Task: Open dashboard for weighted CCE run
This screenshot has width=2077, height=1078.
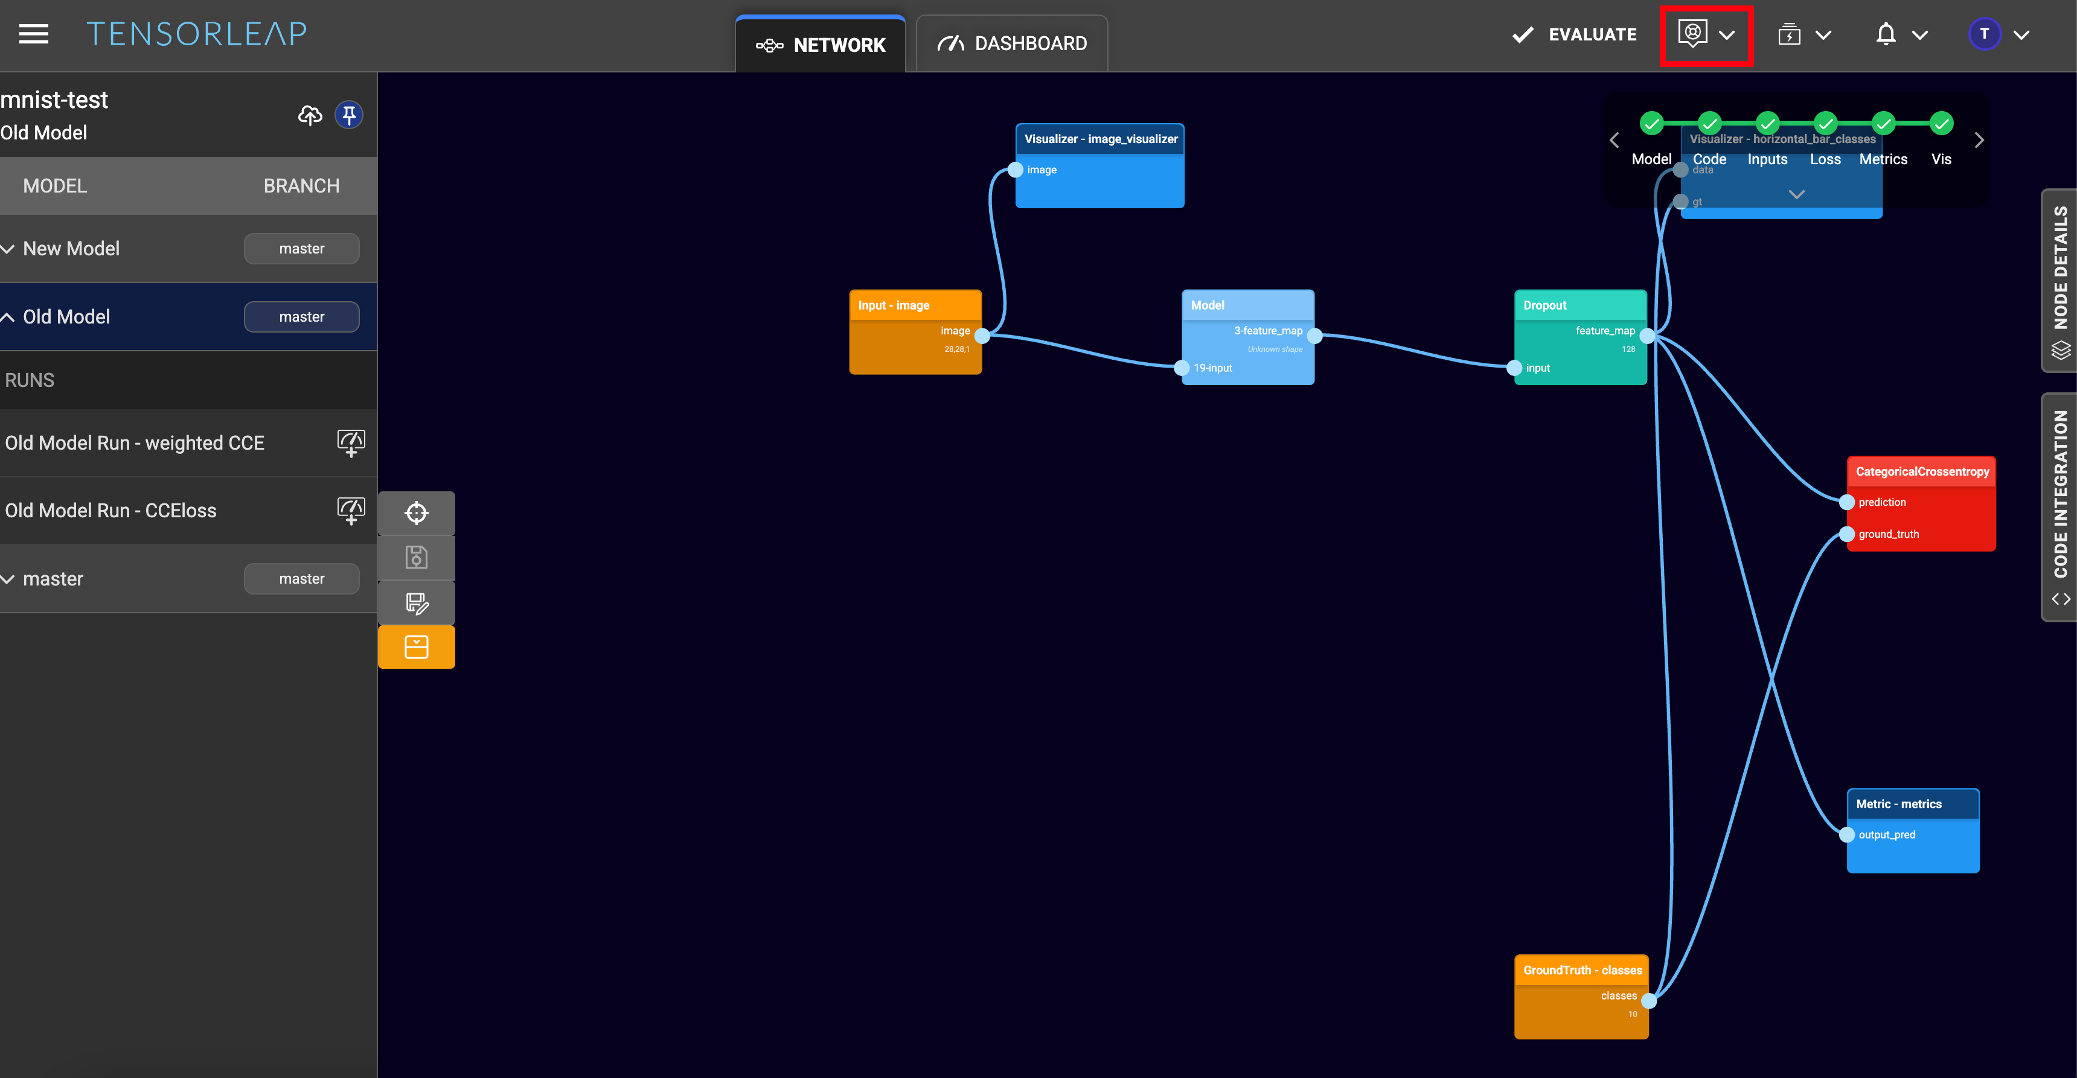Action: pos(351,442)
